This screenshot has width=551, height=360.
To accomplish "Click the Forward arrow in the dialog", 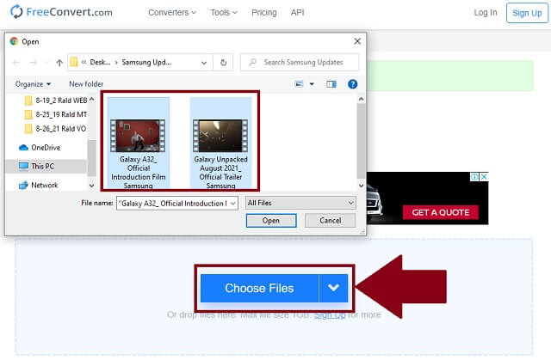I will click(x=34, y=63).
